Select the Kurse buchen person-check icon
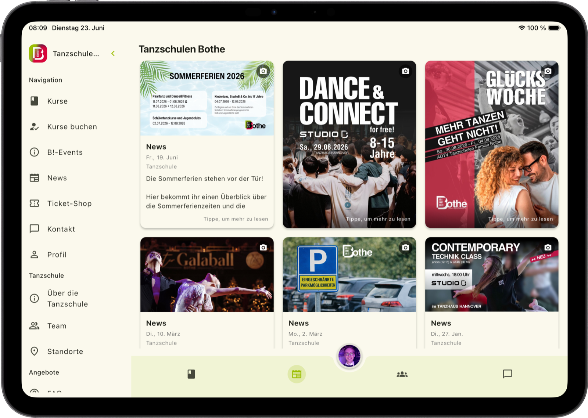The width and height of the screenshot is (588, 418). tap(34, 127)
